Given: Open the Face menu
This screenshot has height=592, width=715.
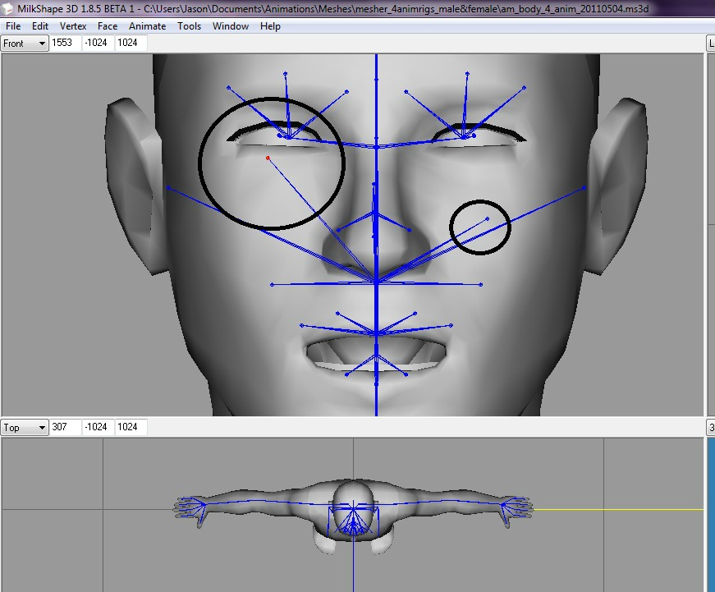Looking at the screenshot, I should [x=108, y=25].
